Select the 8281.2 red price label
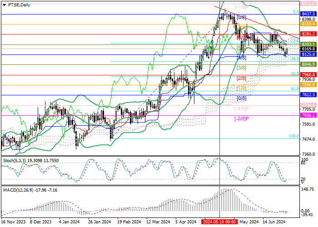318x227 pixels. click(308, 34)
